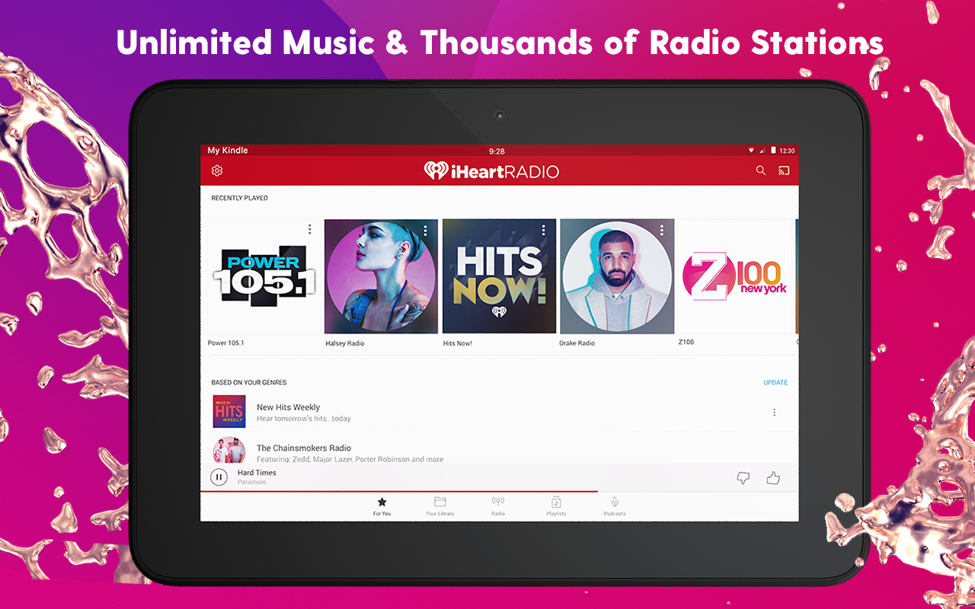Open the New Hits Weekly options menu
The height and width of the screenshot is (609, 975).
(x=774, y=413)
